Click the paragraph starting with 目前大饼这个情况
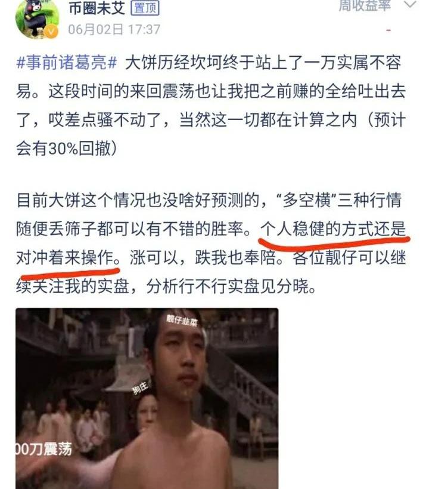 pos(211,243)
